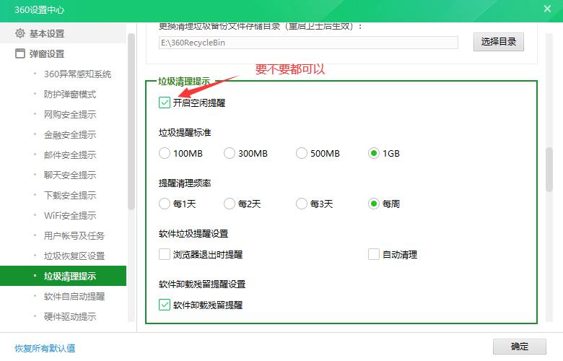The width and height of the screenshot is (563, 361).
Task: Choose 每1天 reminder frequency
Action: (x=165, y=204)
